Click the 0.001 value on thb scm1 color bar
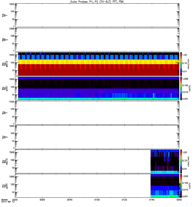 (x=185, y=99)
